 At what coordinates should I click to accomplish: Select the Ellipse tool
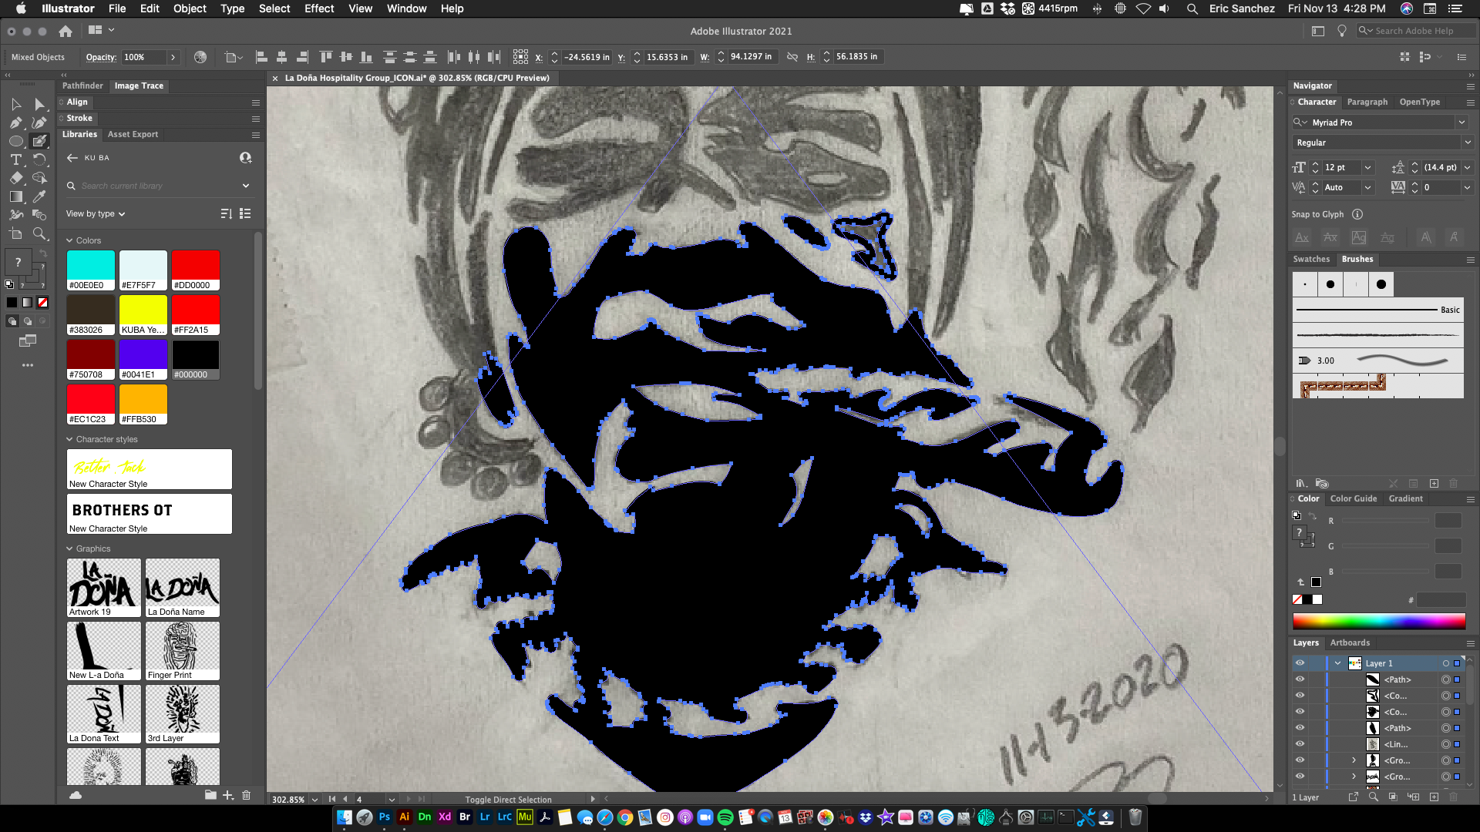[15, 141]
